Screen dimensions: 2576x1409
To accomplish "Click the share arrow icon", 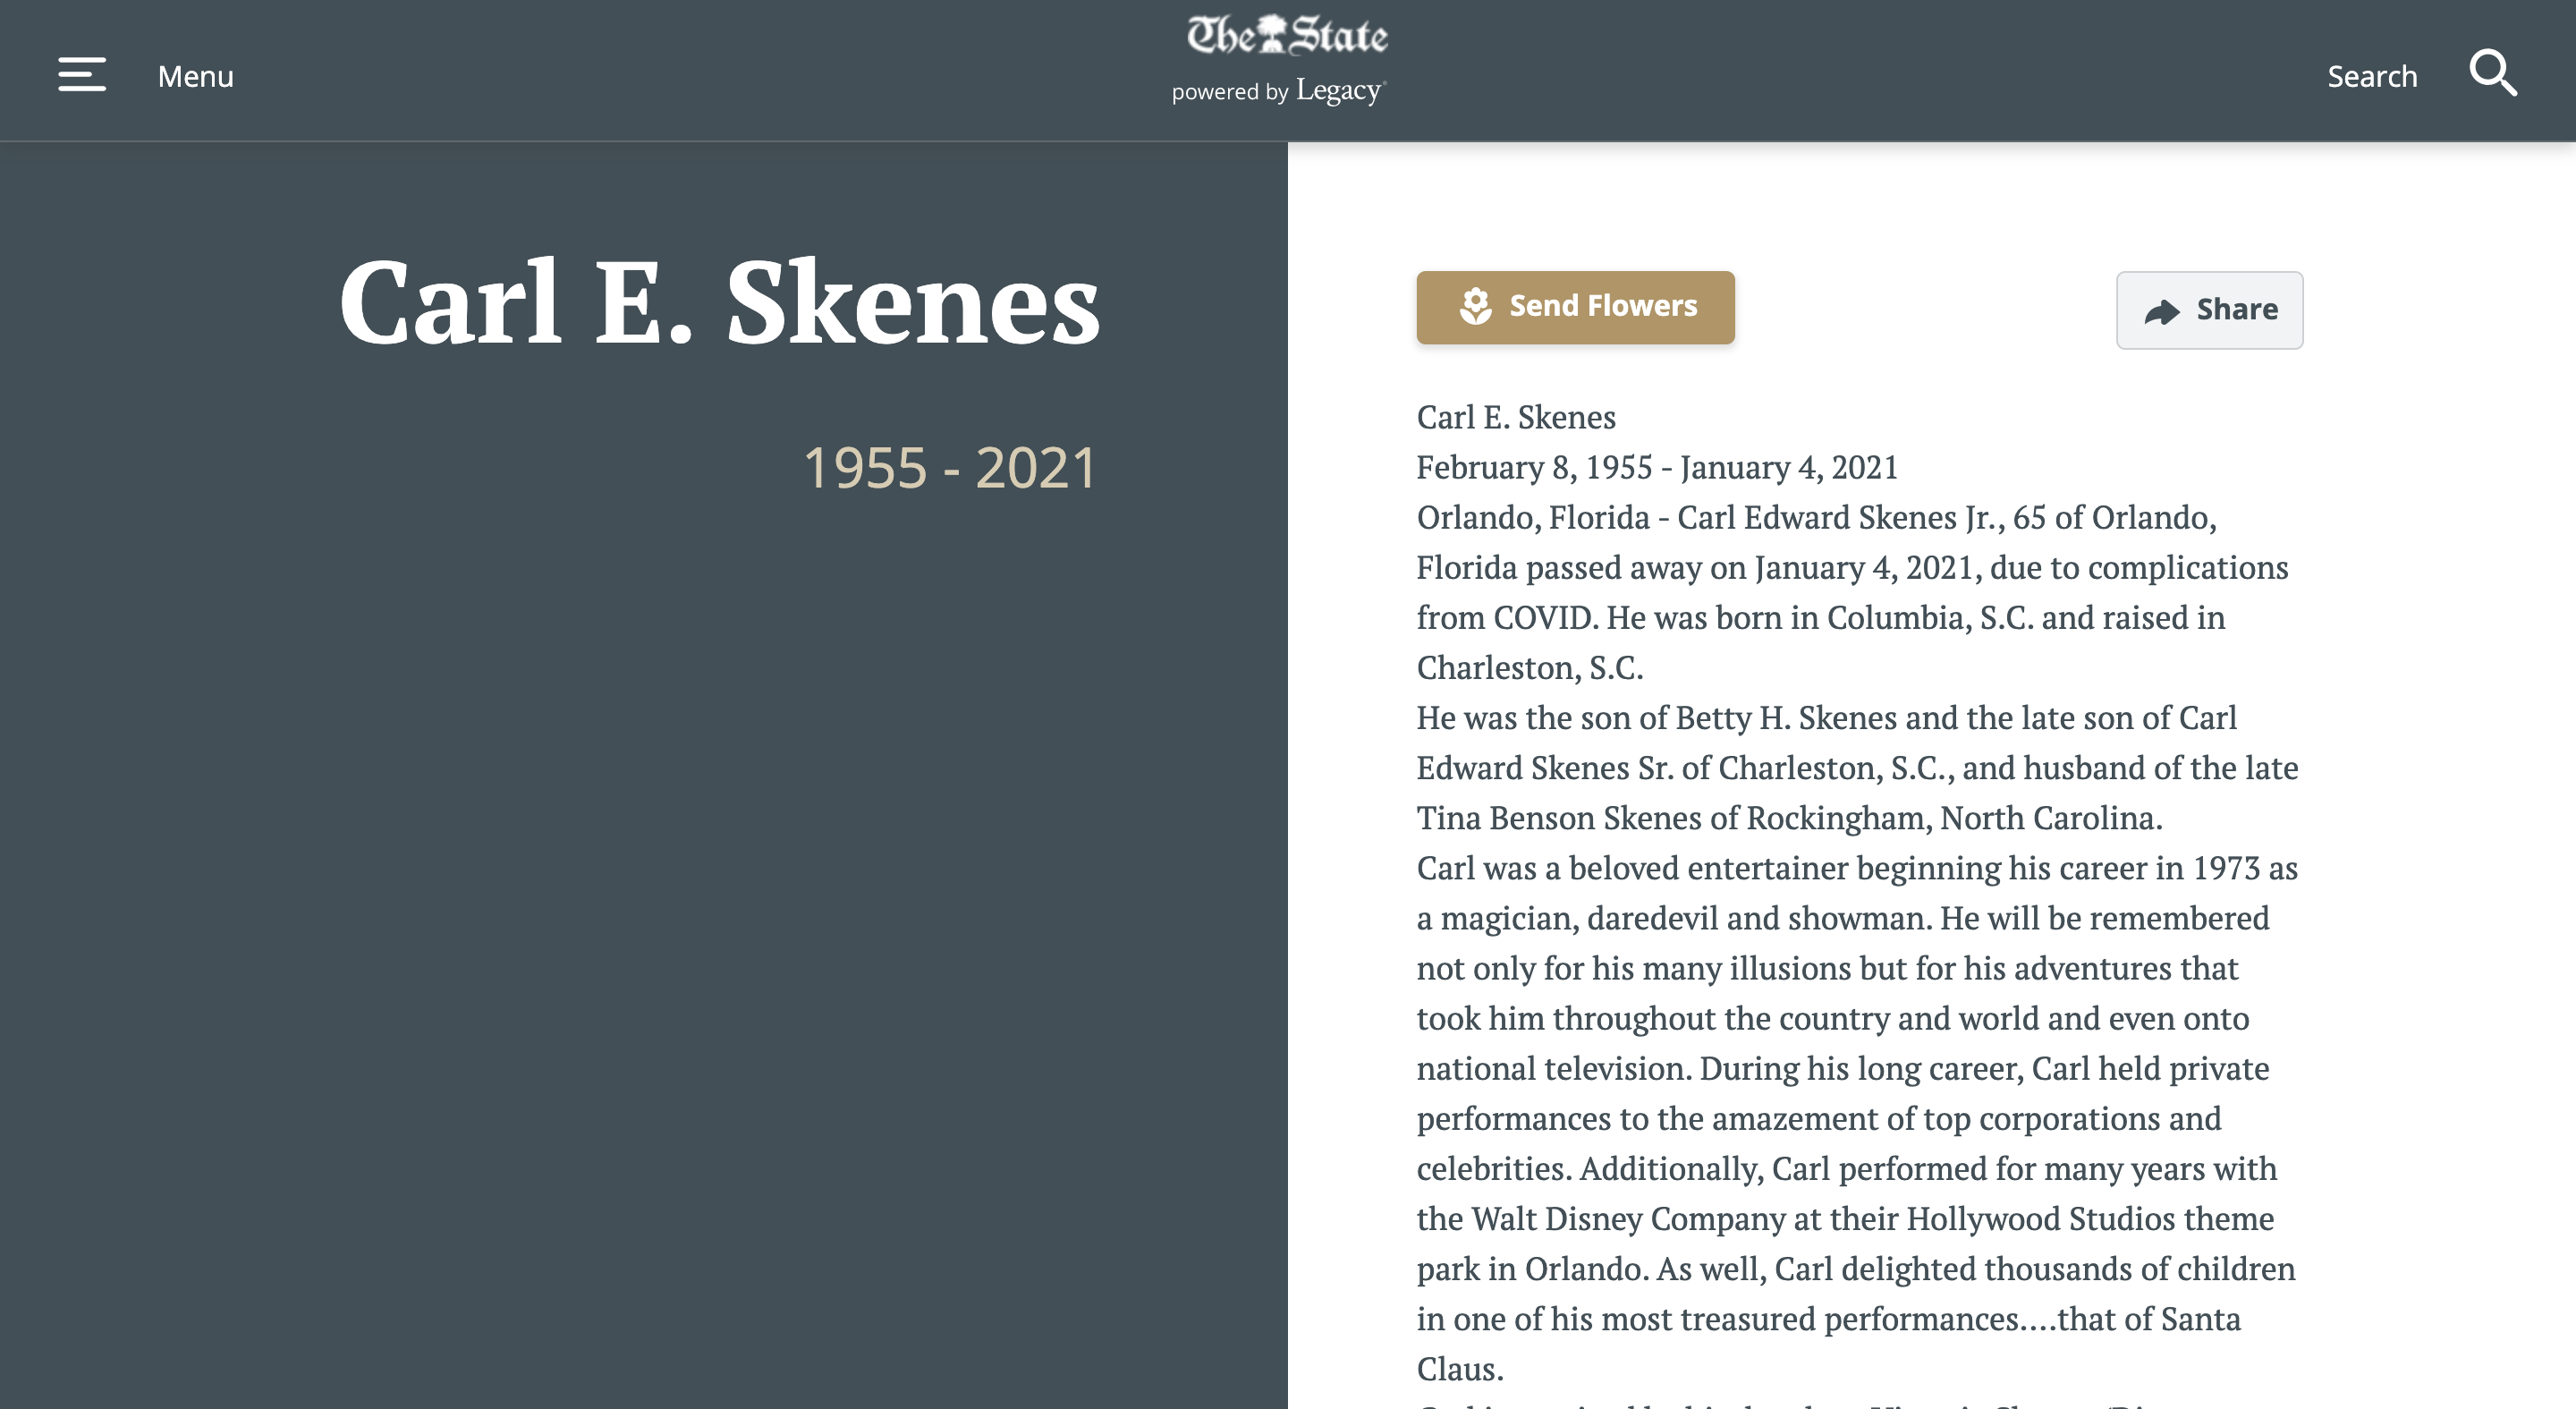I will coord(2161,312).
